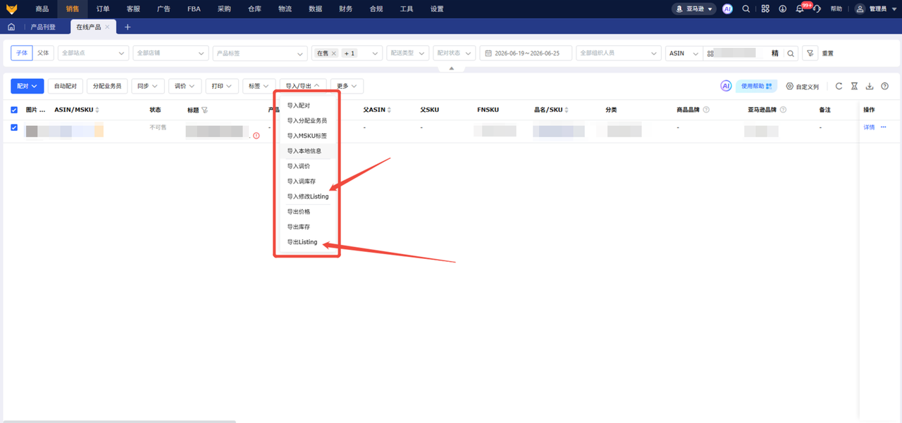The width and height of the screenshot is (902, 423).
Task: Open the AI assistant in top bar
Action: 728,8
